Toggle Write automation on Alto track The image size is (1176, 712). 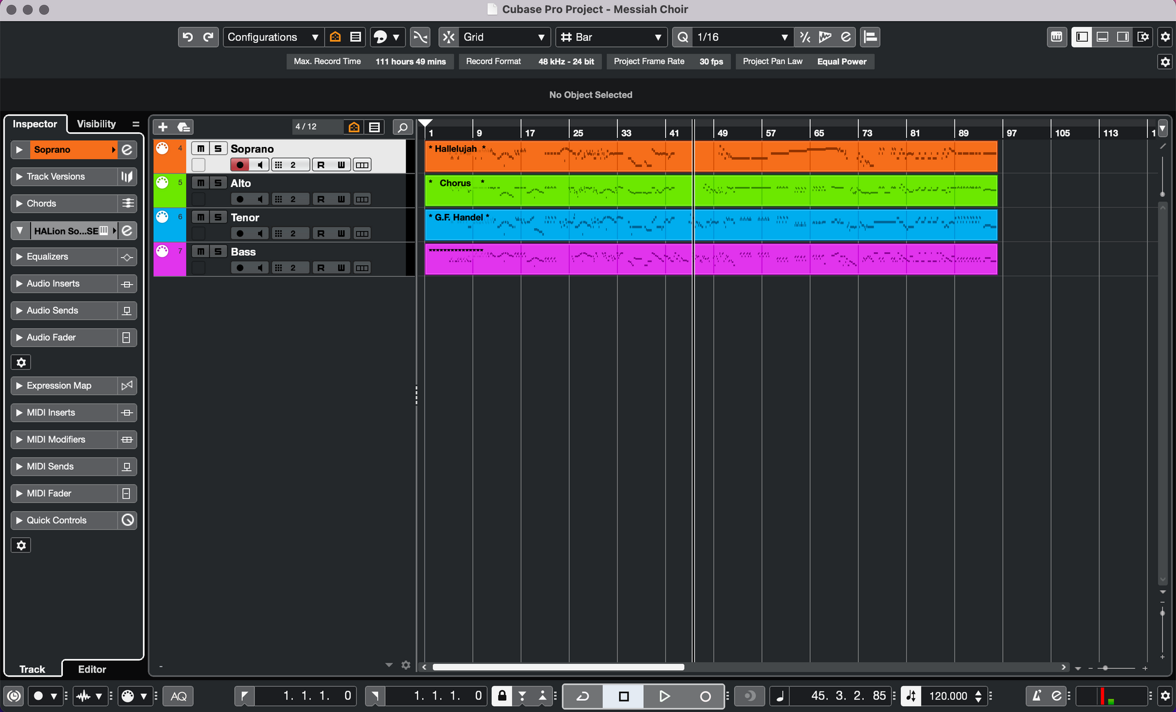(341, 199)
